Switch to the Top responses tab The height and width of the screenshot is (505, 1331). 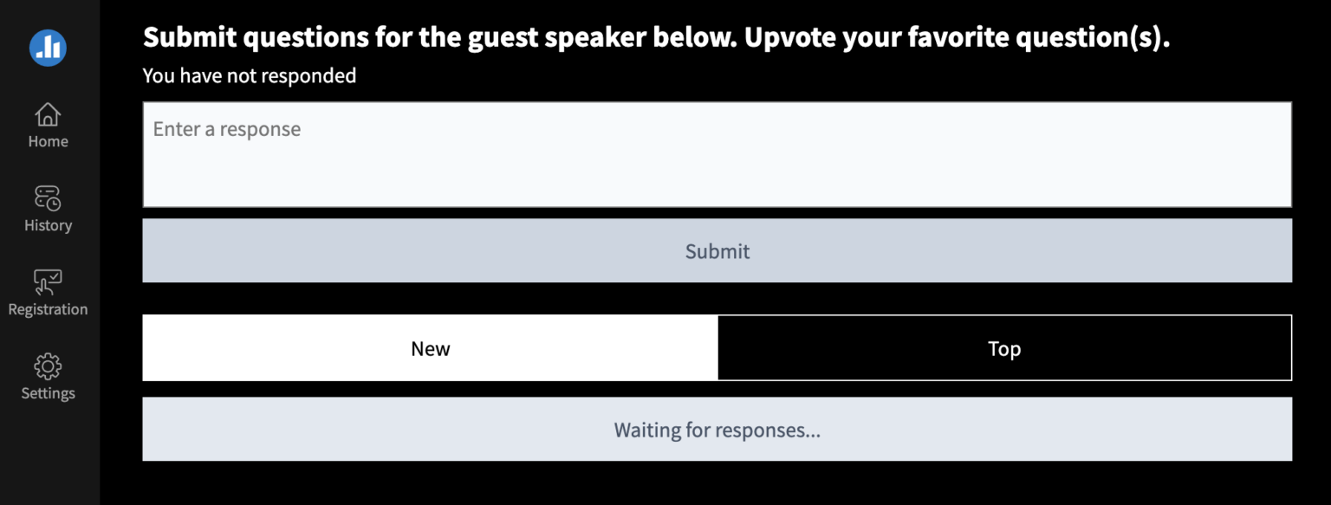click(1004, 348)
